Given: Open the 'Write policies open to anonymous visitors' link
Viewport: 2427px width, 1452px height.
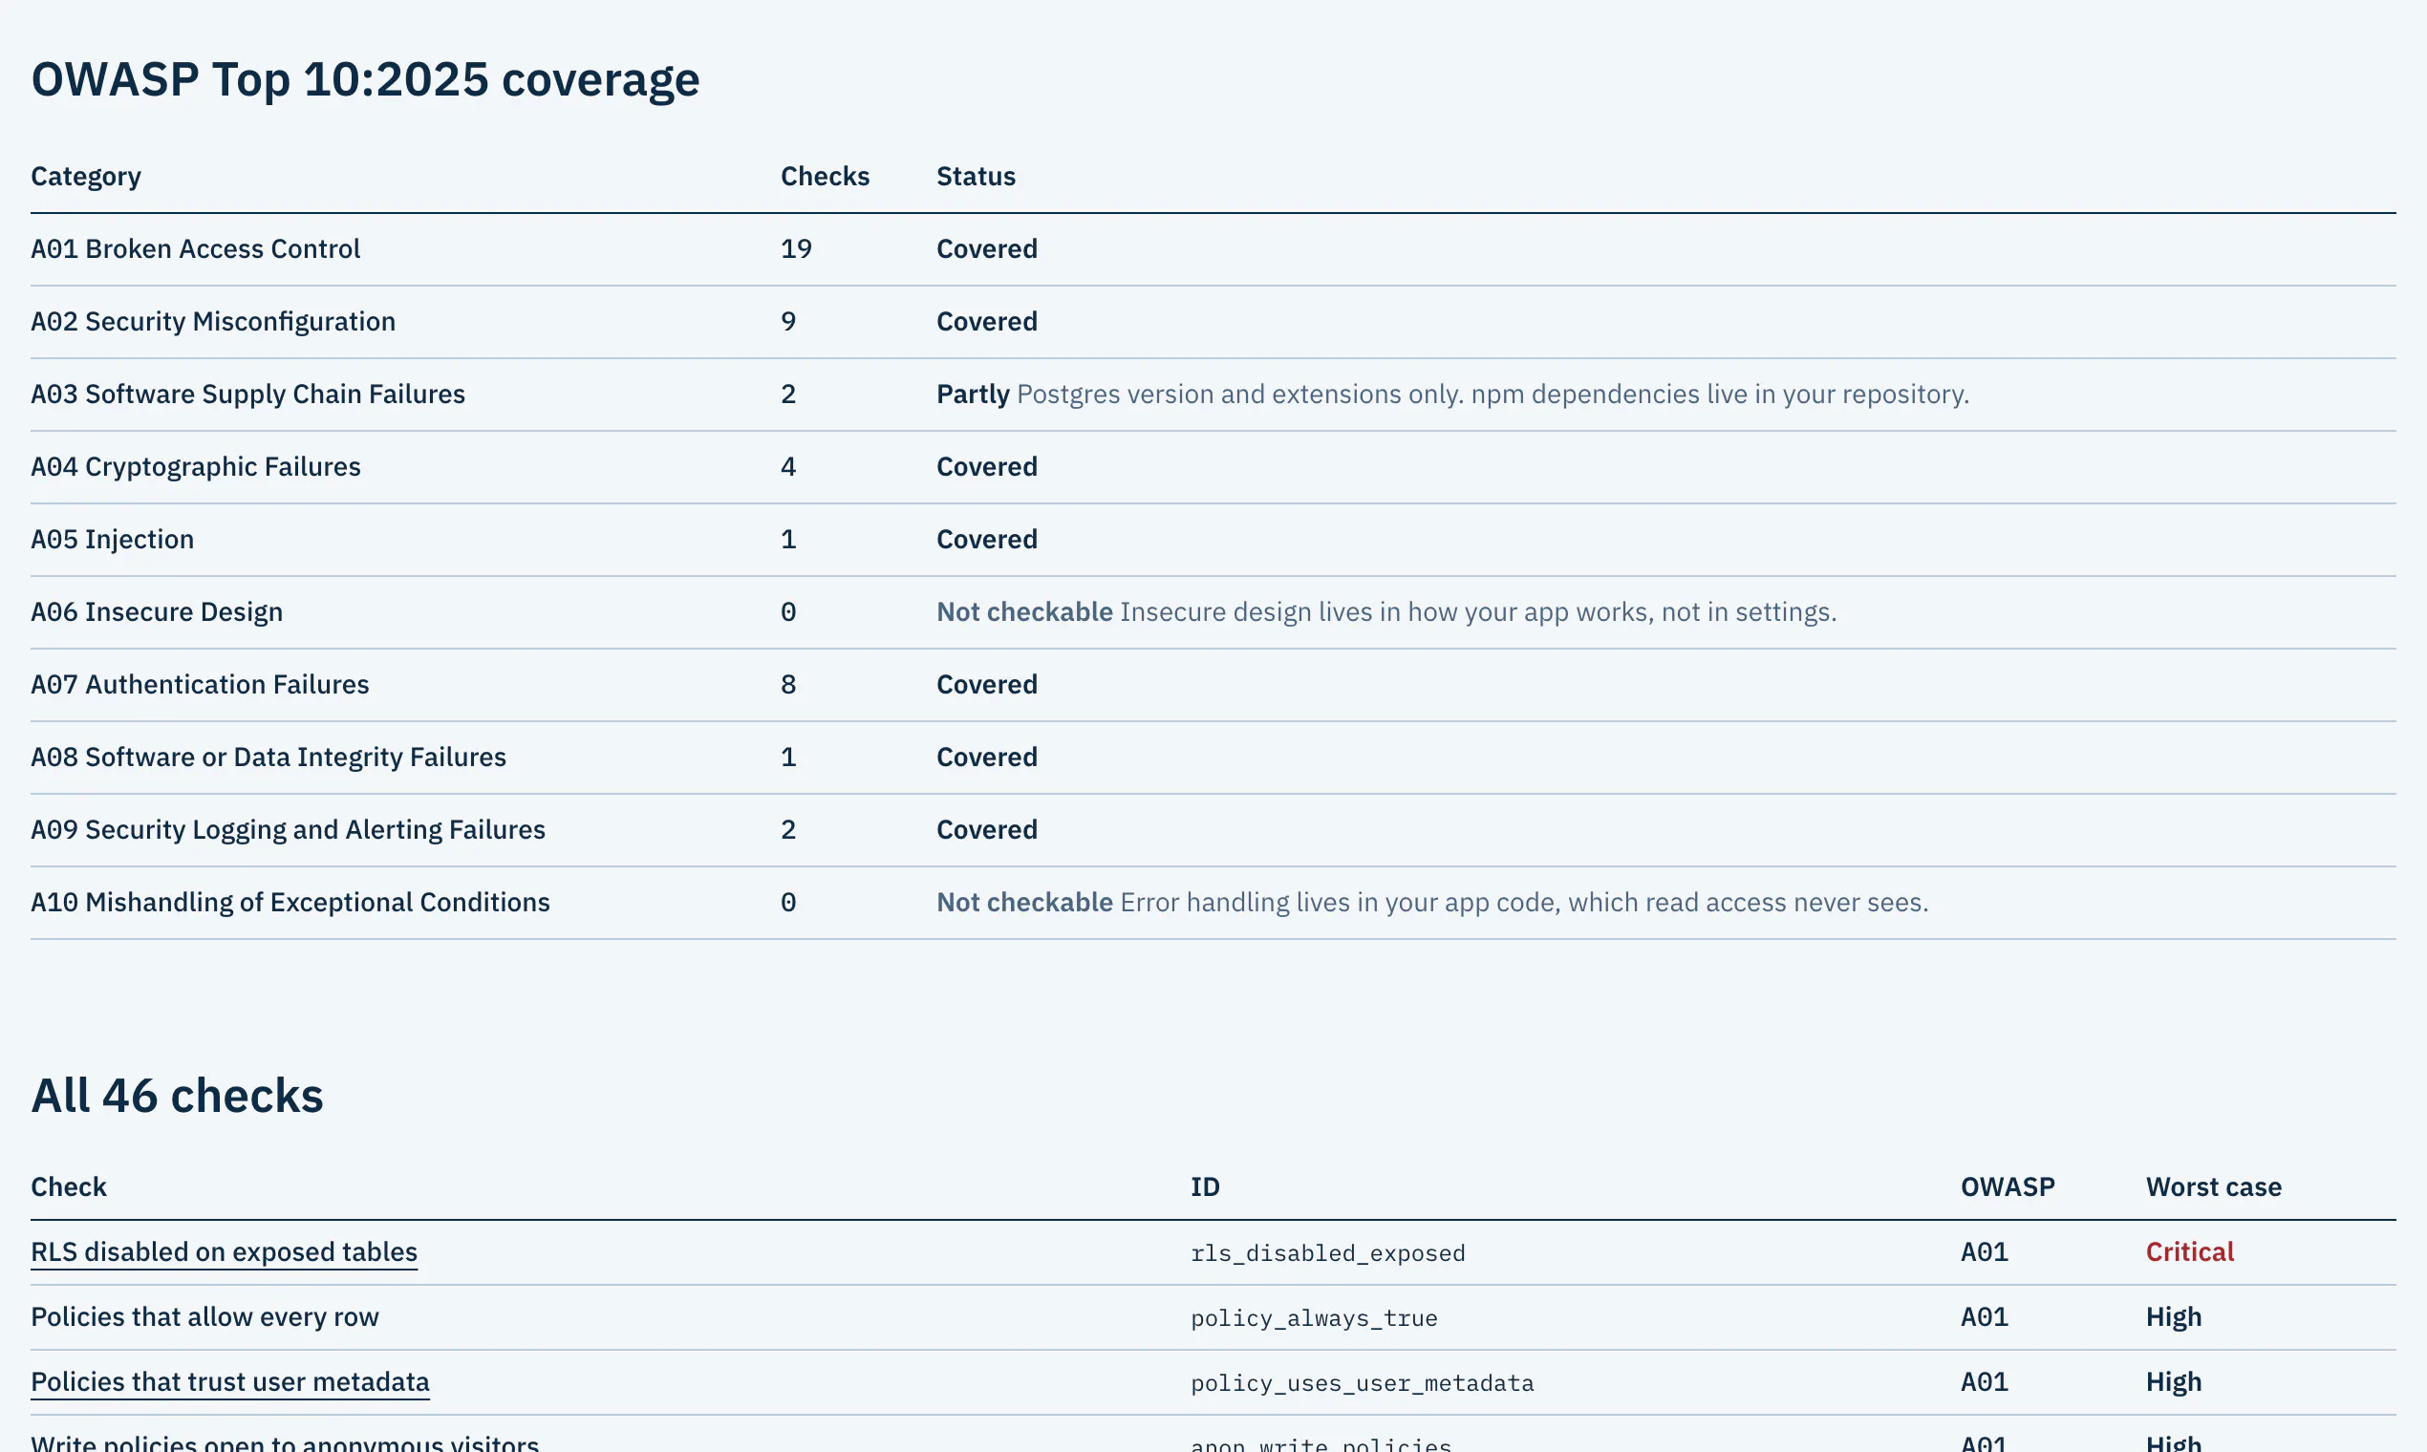Looking at the screenshot, I should [x=285, y=1443].
